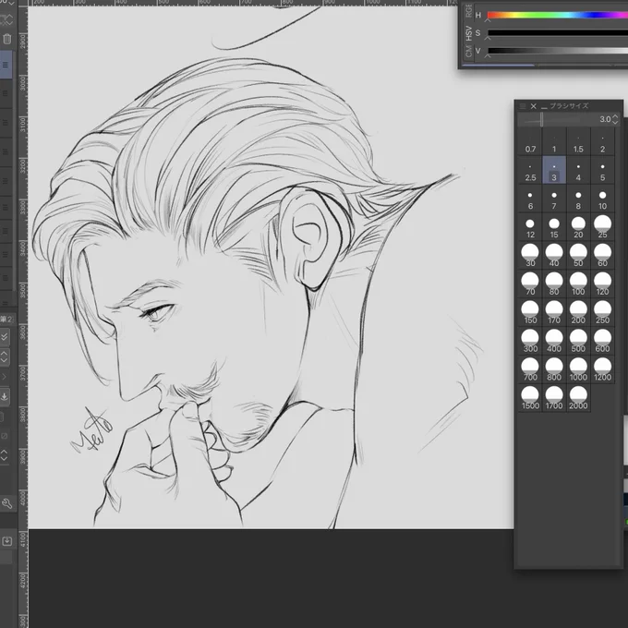Select brush size preset 150

click(530, 313)
